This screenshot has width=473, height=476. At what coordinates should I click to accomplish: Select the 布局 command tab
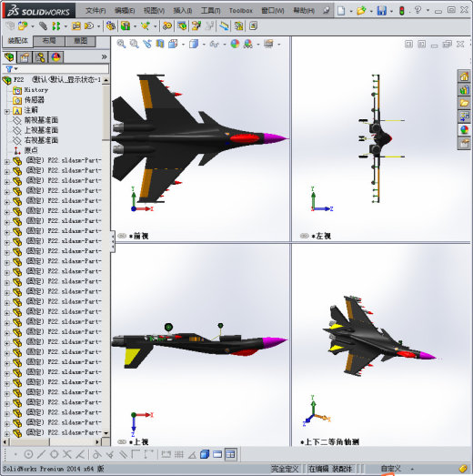coord(49,41)
